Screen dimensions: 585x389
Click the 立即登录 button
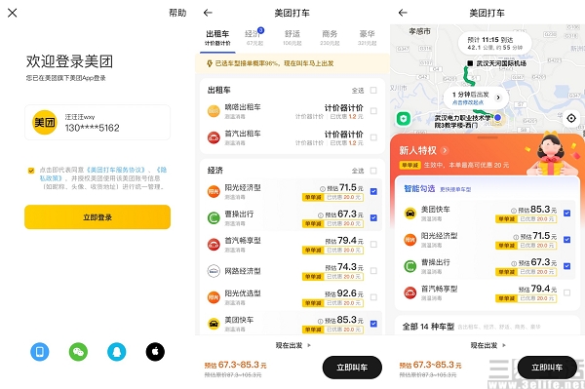[97, 217]
